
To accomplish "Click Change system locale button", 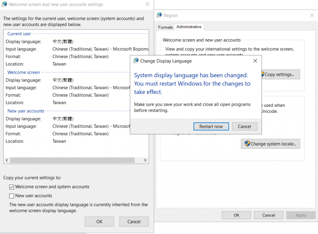I will (270, 144).
